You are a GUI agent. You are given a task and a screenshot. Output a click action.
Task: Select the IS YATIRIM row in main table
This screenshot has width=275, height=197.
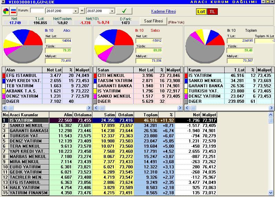(x=110, y=120)
